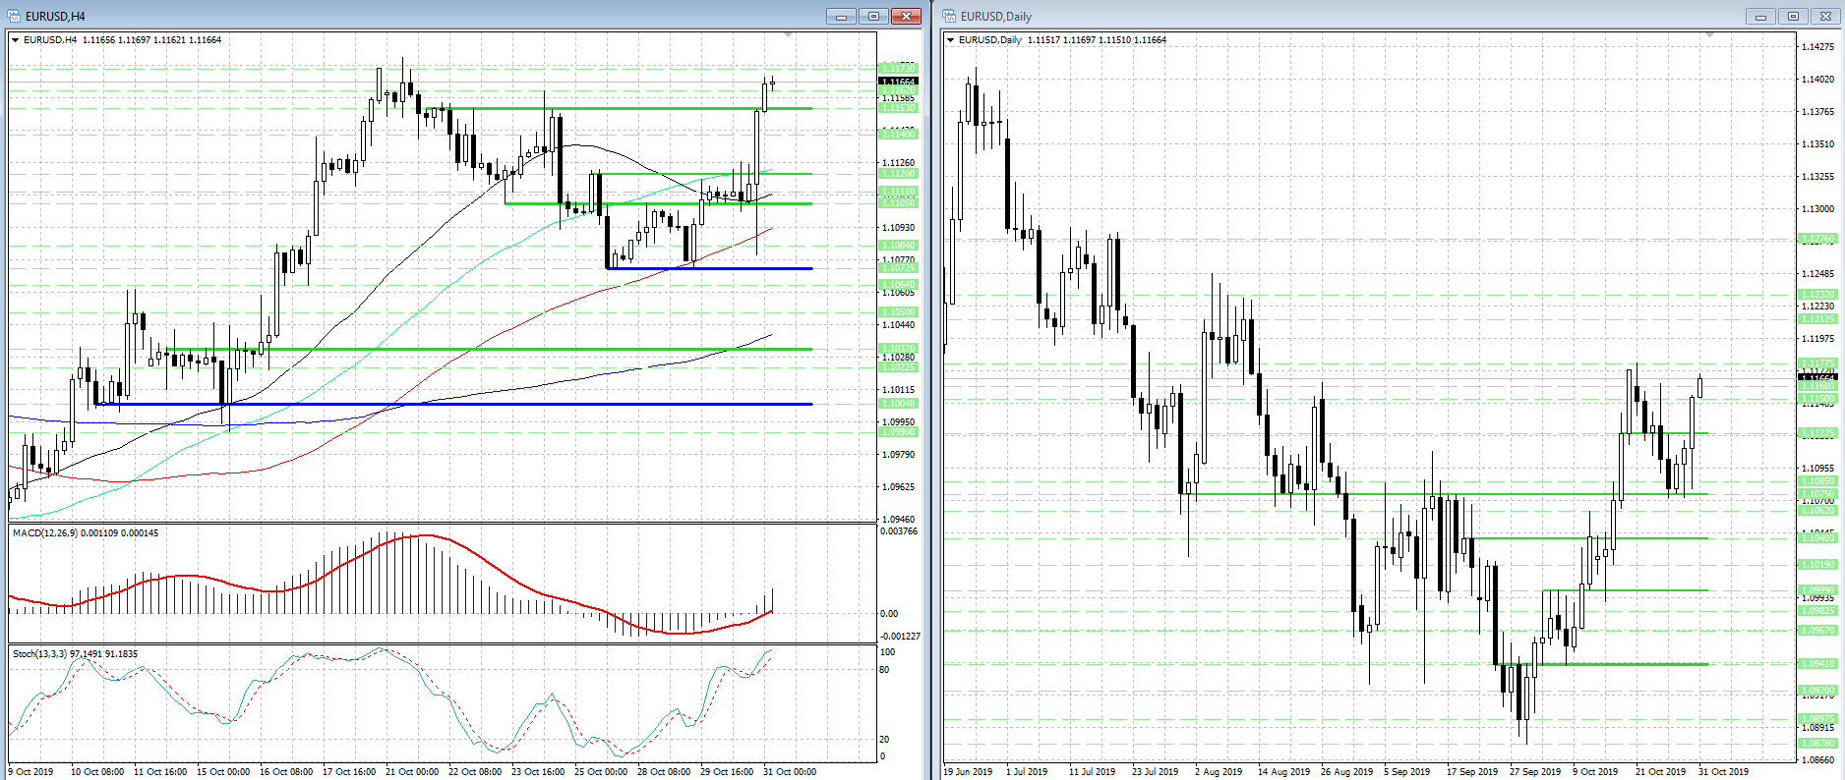Click the EURUSD,H4 window chart icon
The image size is (1845, 780).
(x=14, y=16)
